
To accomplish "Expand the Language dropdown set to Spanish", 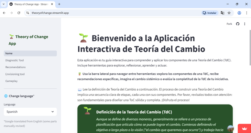I will coord(30,112).
